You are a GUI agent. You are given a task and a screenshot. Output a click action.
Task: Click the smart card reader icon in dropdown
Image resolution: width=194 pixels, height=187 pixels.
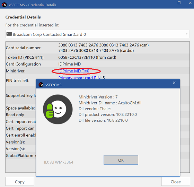pyautogui.click(x=9, y=34)
